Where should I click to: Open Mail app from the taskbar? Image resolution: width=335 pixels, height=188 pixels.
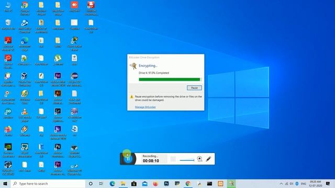pyautogui.click(x=144, y=183)
